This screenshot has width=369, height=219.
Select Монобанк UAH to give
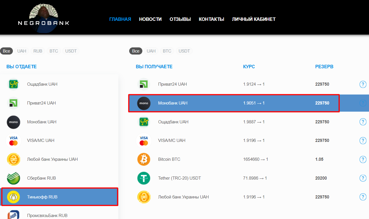coord(59,122)
